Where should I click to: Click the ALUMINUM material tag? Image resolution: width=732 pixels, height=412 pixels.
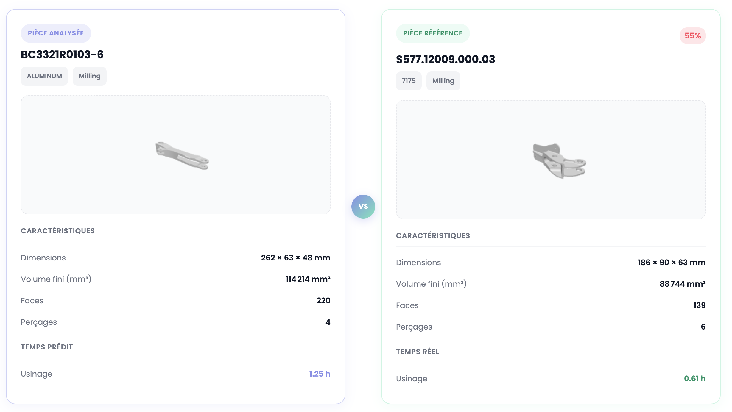click(44, 76)
